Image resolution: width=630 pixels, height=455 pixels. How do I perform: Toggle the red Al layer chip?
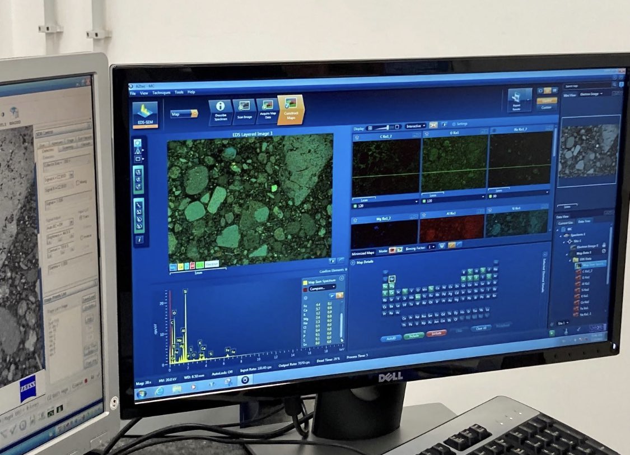pos(192,266)
